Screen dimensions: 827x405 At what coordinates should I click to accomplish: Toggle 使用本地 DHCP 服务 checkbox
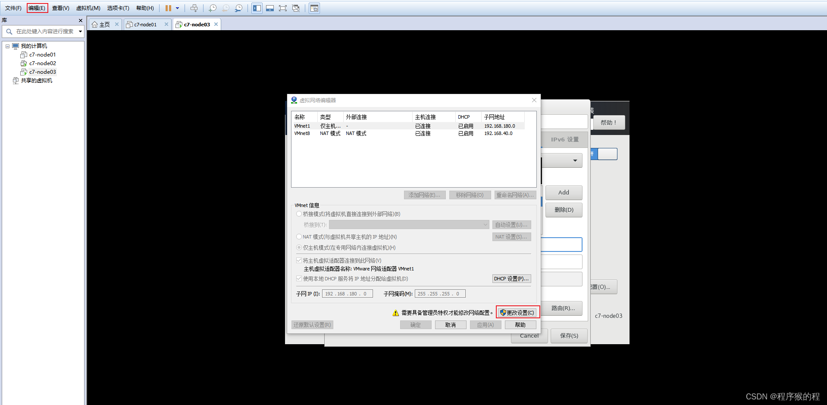tap(299, 279)
